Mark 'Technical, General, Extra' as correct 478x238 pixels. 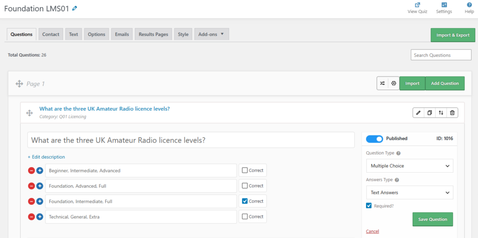245,217
